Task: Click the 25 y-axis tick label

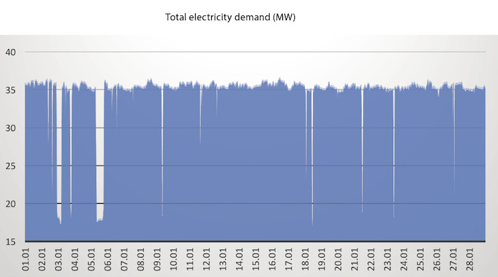Action: [10, 165]
